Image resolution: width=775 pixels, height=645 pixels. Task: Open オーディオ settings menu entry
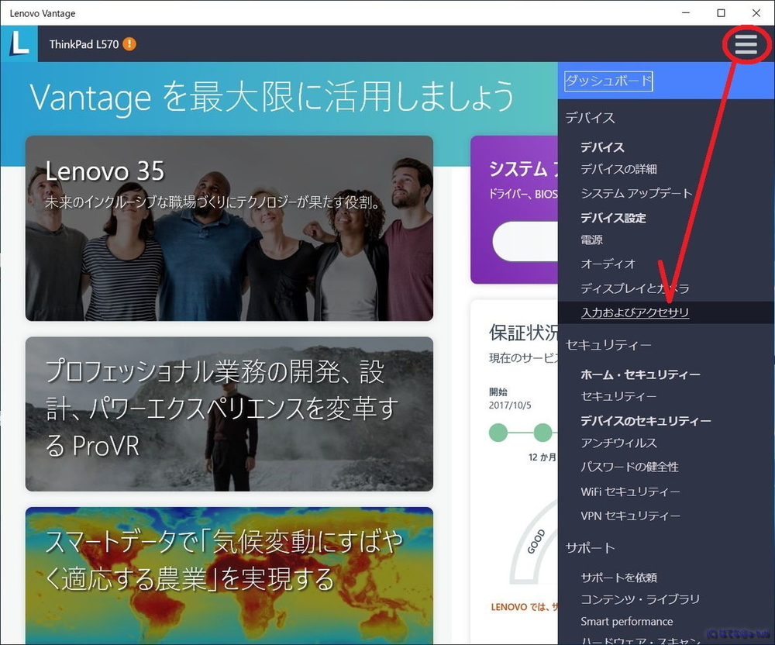click(x=608, y=264)
